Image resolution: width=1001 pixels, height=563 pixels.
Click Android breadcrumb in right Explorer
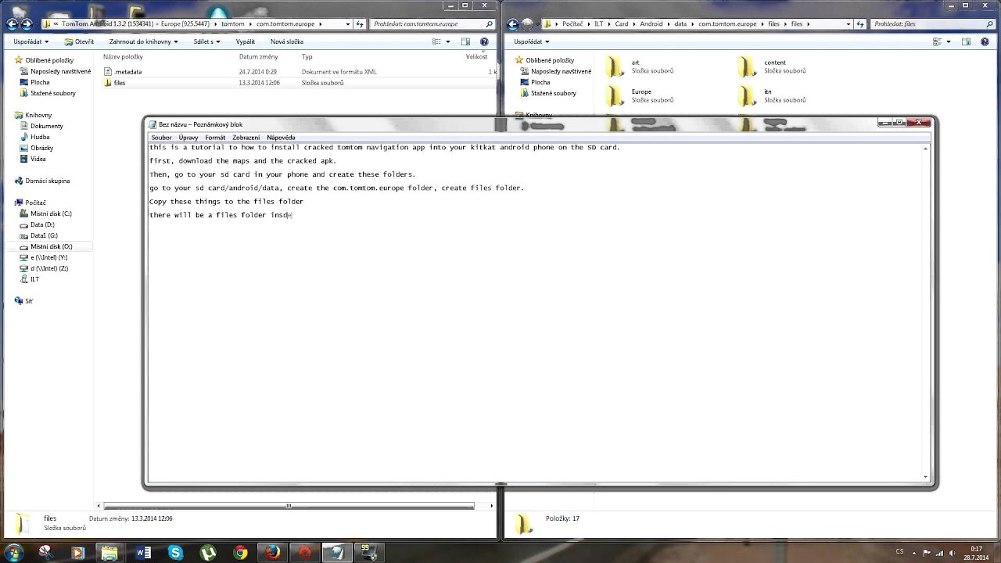(651, 24)
